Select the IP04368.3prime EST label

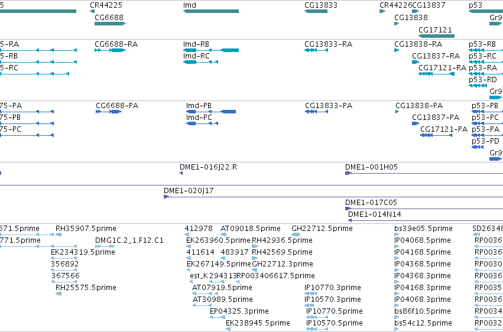pyautogui.click(x=423, y=276)
